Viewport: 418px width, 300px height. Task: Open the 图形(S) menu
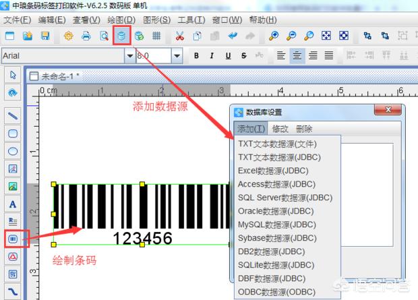(x=156, y=20)
